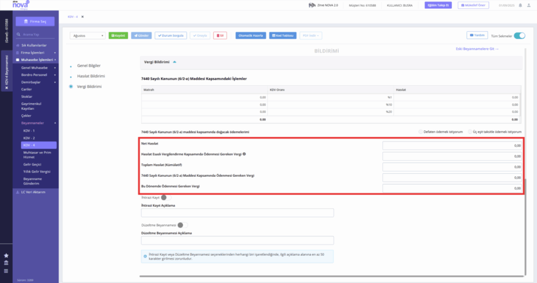Enable the İhtirazi Kayıt toggle
This screenshot has width=537, height=283.
coord(166,198)
